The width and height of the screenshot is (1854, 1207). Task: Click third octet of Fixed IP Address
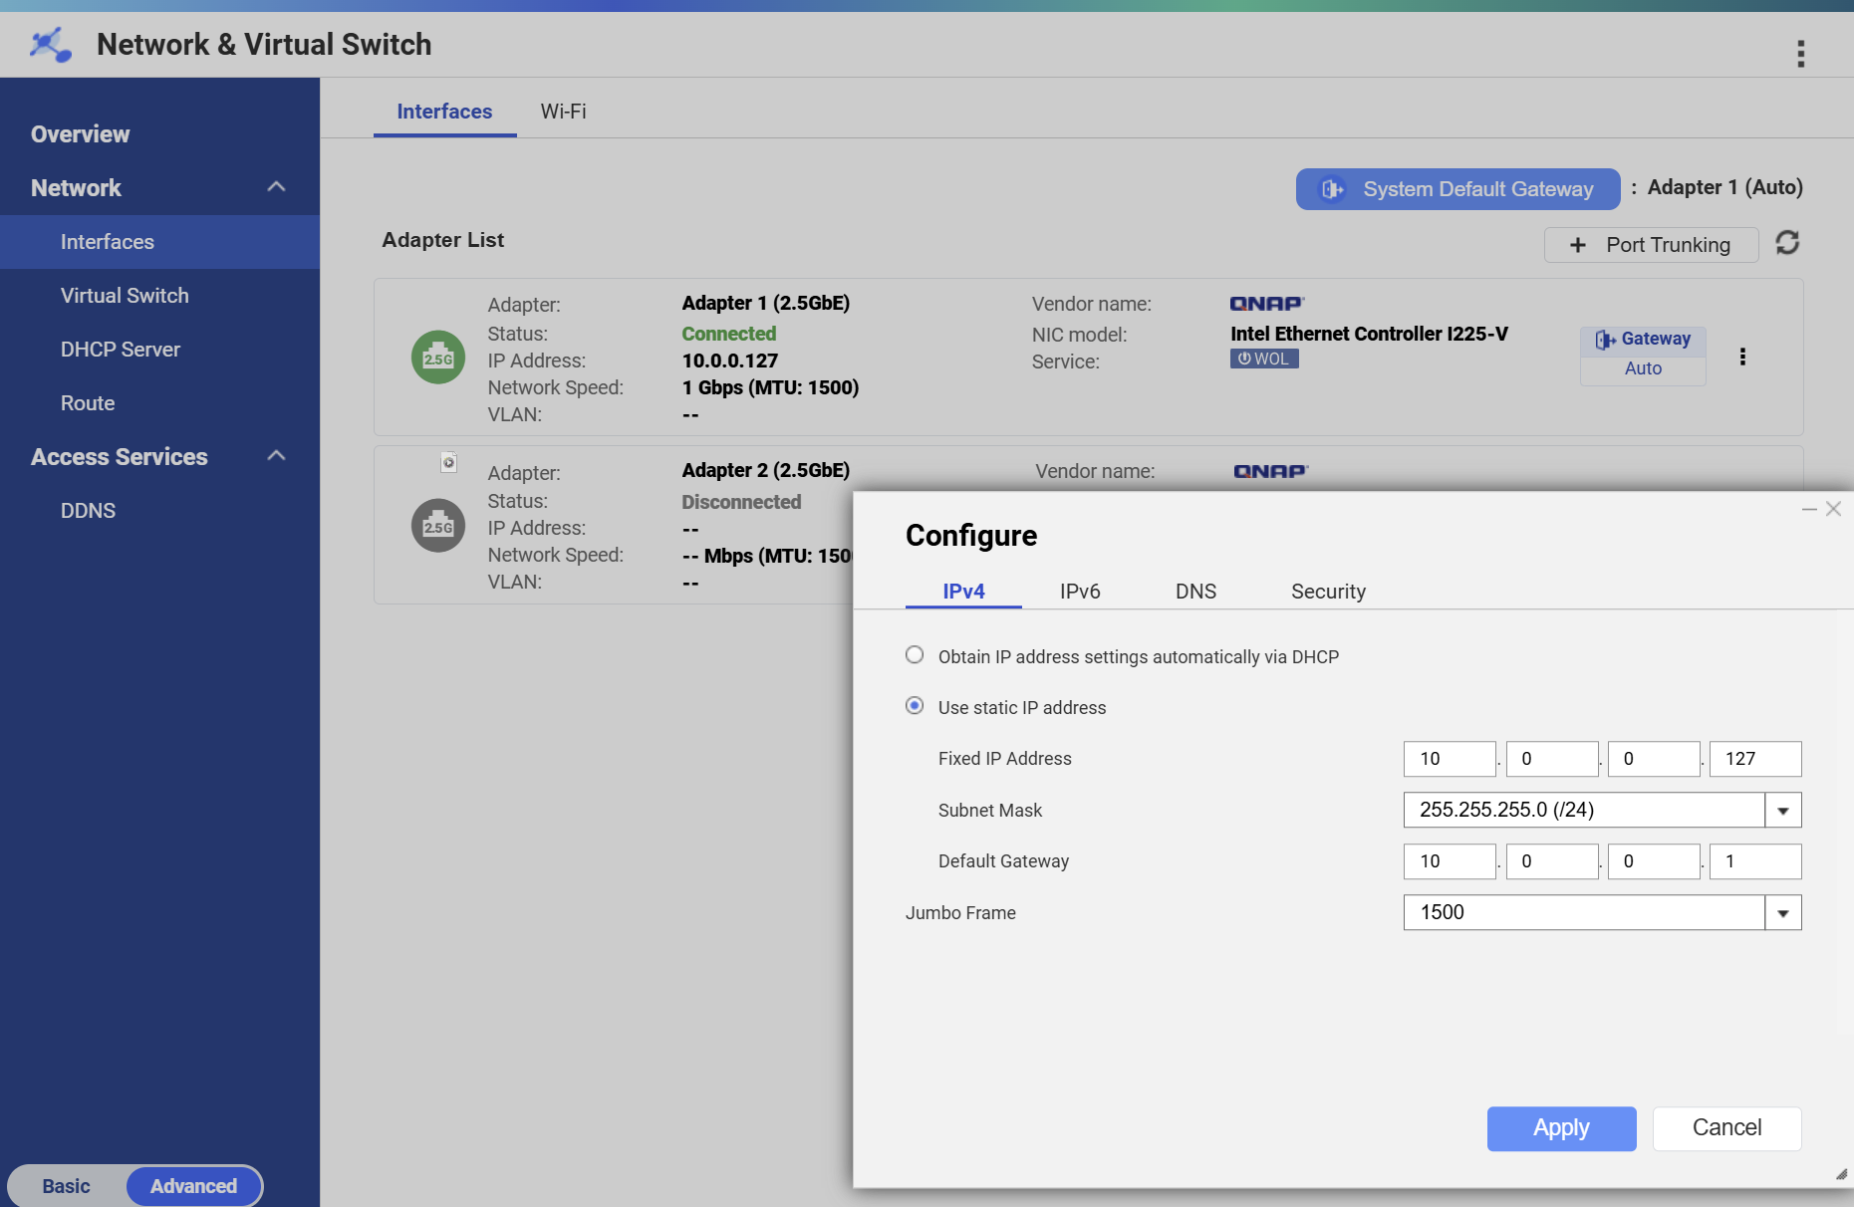click(x=1654, y=759)
